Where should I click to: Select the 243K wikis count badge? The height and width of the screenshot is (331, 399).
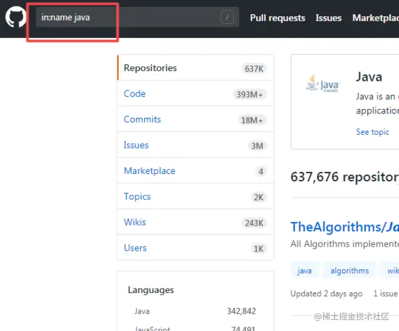coord(254,223)
